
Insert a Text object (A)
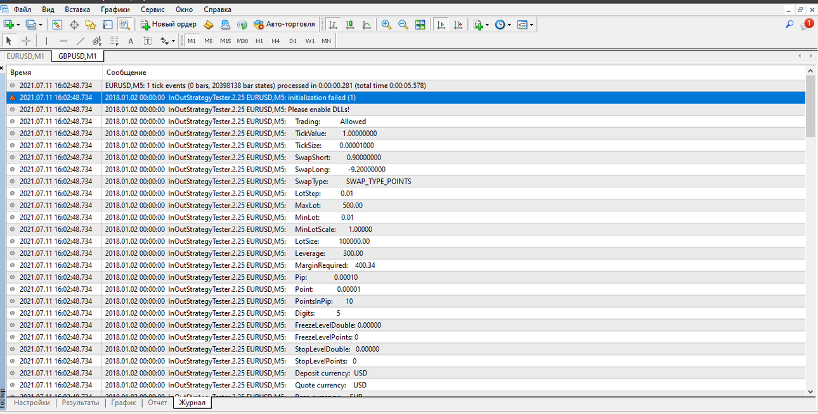131,41
